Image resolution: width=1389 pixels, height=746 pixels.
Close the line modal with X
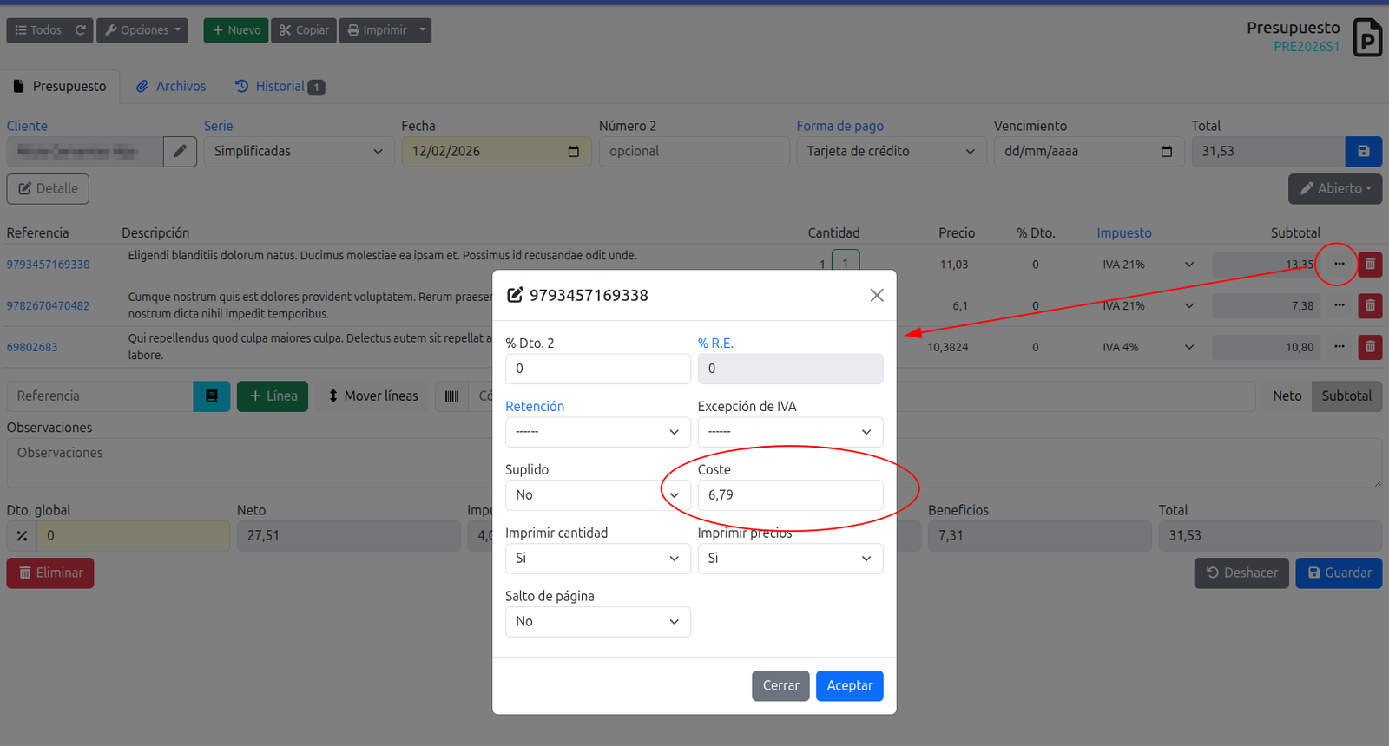[877, 296]
